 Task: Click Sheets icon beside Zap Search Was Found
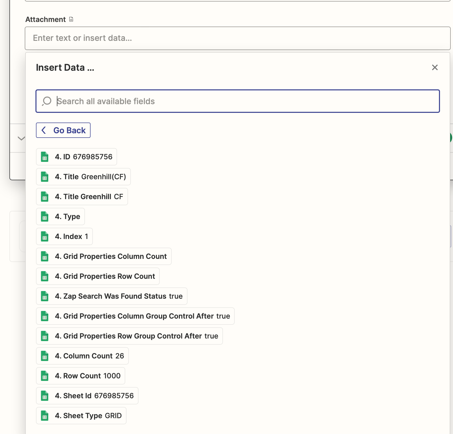(x=45, y=296)
